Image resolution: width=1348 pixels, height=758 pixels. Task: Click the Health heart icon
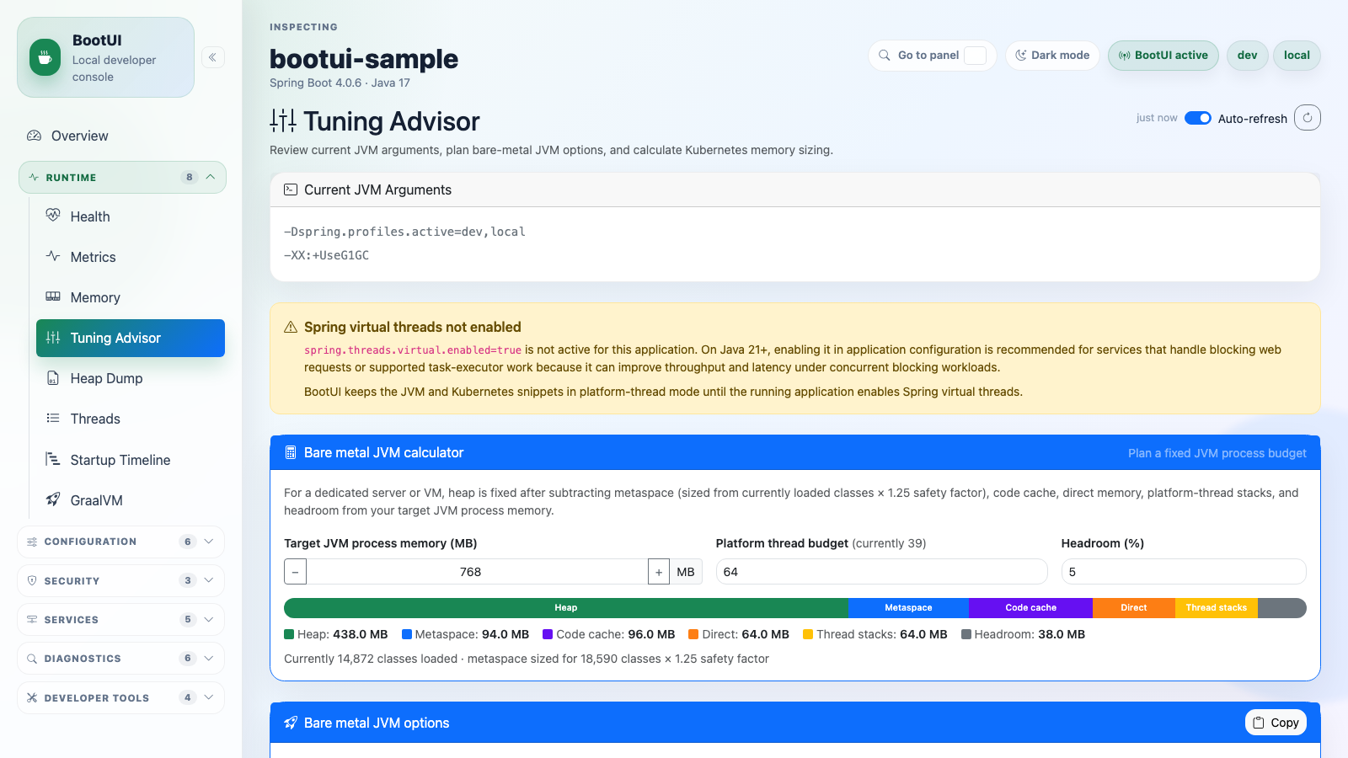click(53, 216)
